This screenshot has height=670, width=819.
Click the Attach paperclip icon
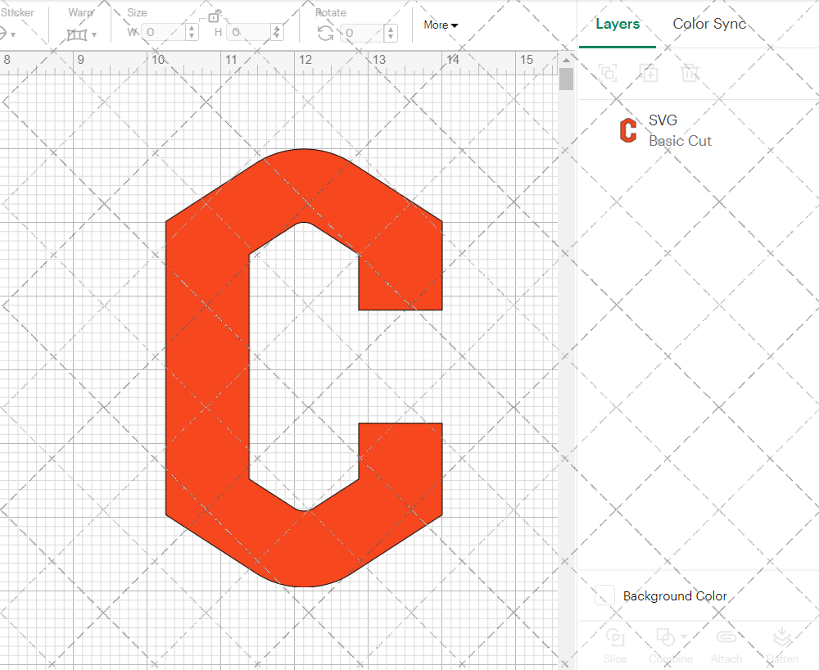coord(726,638)
